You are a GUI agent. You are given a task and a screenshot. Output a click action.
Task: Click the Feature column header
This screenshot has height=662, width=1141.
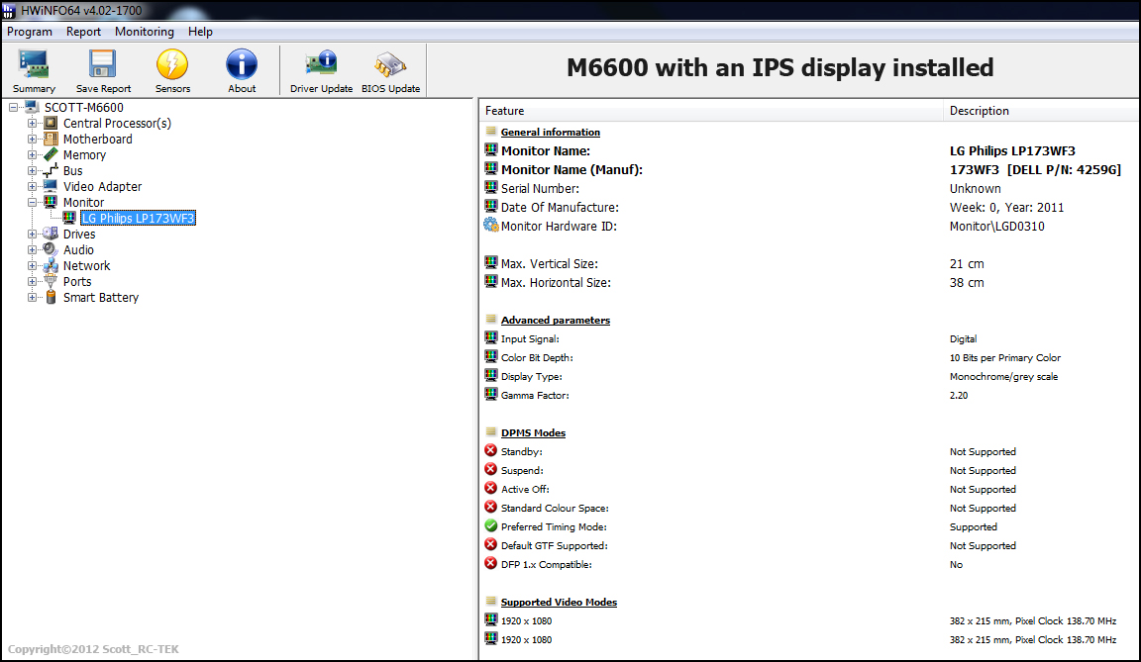(711, 111)
